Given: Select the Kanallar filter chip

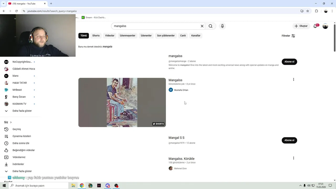Looking at the screenshot, I should pyautogui.click(x=196, y=36).
